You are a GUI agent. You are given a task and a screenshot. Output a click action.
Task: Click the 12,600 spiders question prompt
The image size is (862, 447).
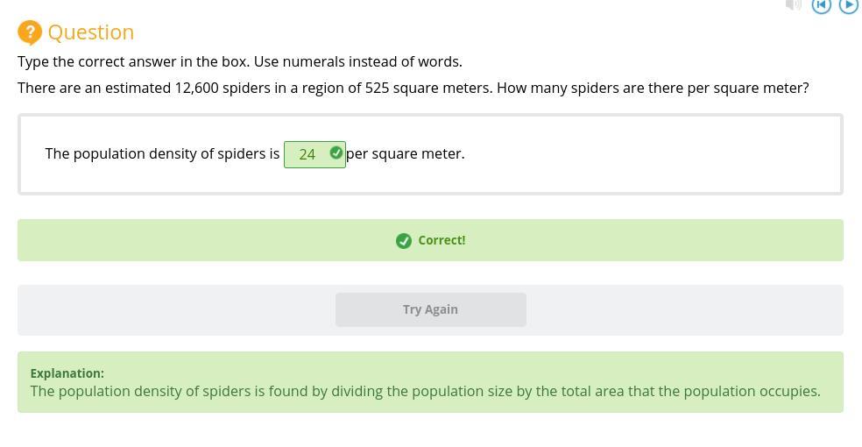[413, 89]
